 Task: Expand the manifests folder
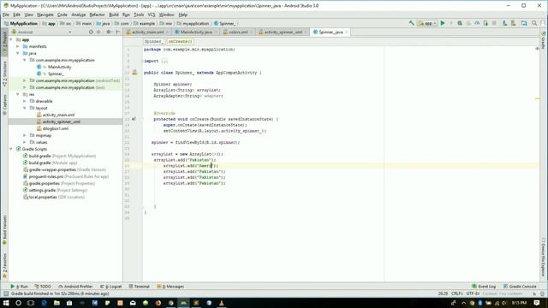[x=18, y=46]
